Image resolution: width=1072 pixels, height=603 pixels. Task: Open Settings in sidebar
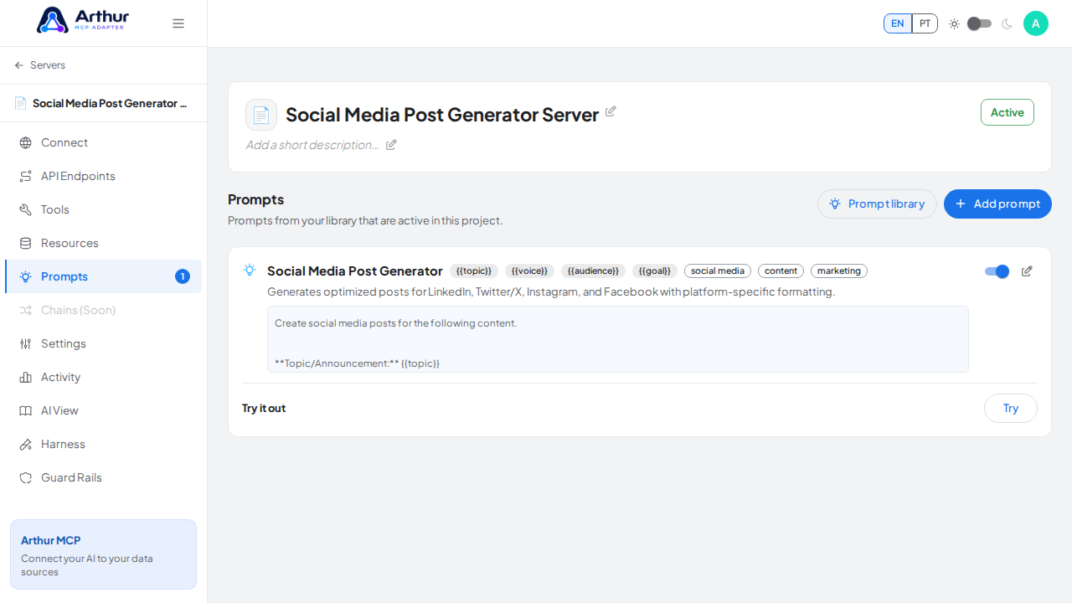click(103, 343)
